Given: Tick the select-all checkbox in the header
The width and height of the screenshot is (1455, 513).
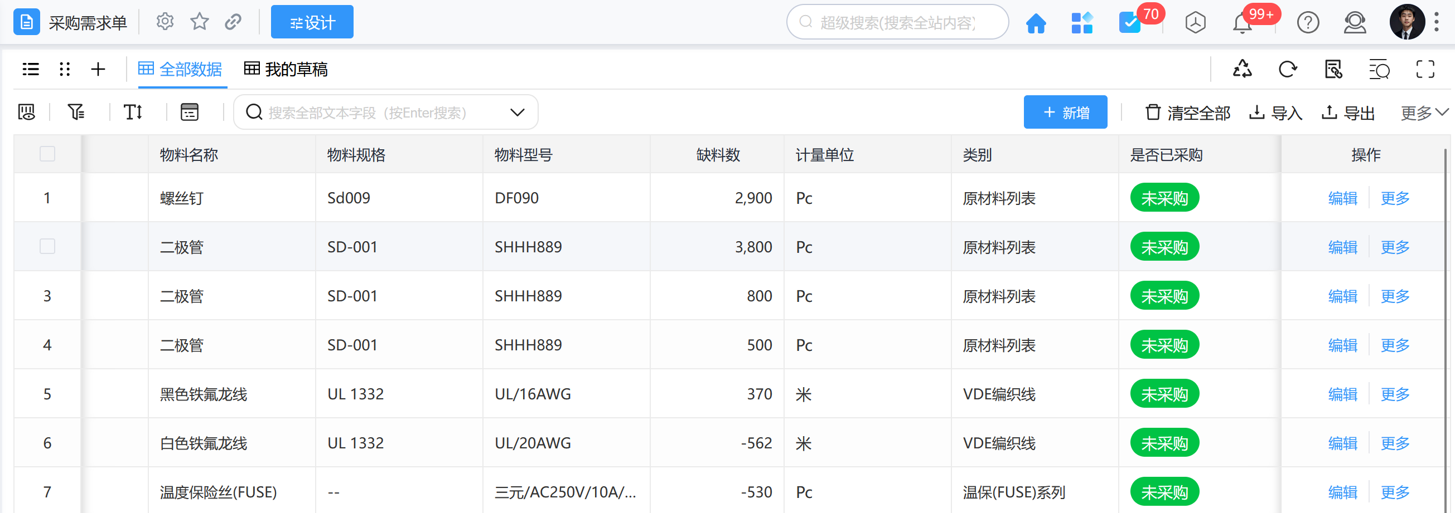Looking at the screenshot, I should coord(47,154).
